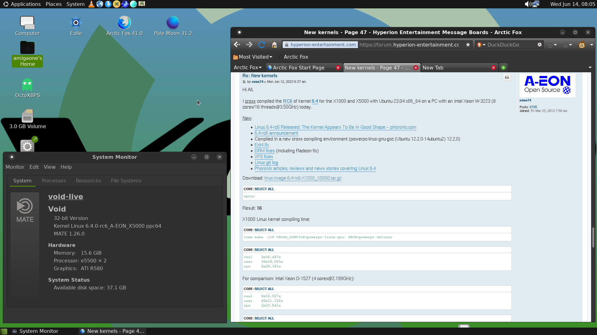This screenshot has height=335, width=597.
Task: Add a new tab with the green plus button
Action: tap(503, 68)
